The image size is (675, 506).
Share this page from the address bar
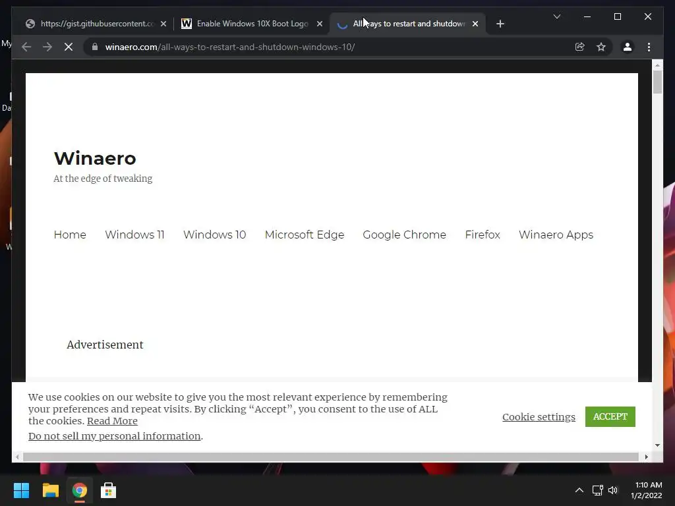click(580, 47)
